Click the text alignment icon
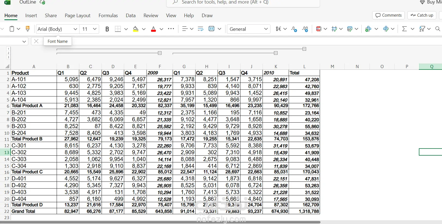The image size is (442, 224). [x=185, y=29]
